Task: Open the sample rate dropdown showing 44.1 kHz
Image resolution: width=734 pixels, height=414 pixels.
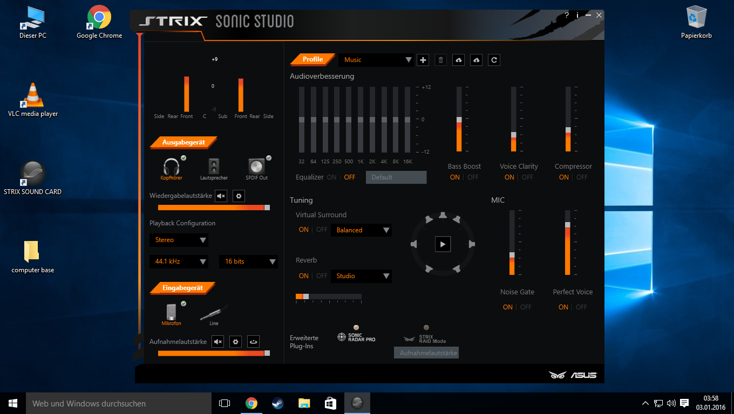Action: [179, 261]
